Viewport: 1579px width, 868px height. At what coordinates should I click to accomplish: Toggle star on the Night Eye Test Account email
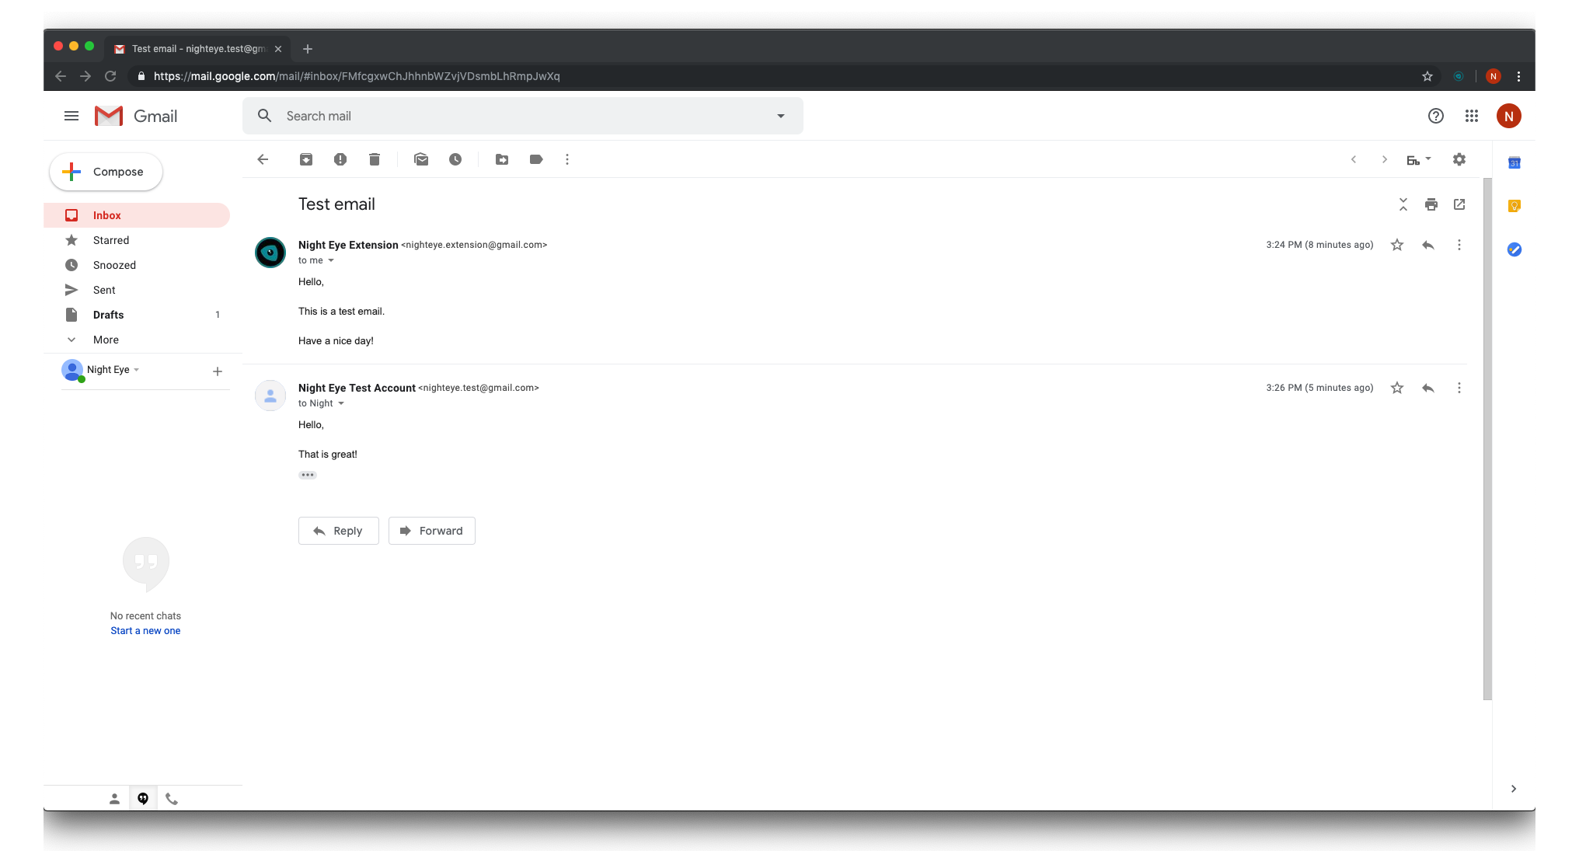[1396, 387]
